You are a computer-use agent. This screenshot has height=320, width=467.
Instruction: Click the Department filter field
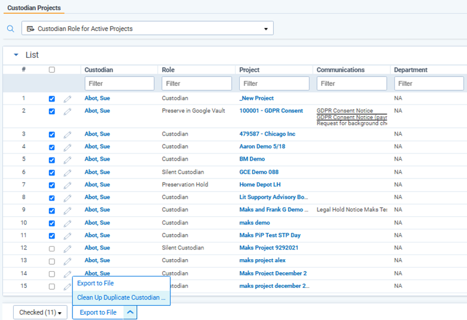[429, 83]
